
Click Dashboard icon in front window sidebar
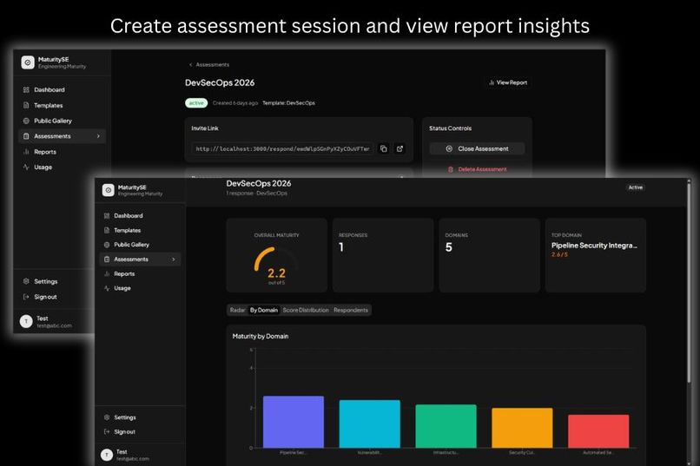107,216
